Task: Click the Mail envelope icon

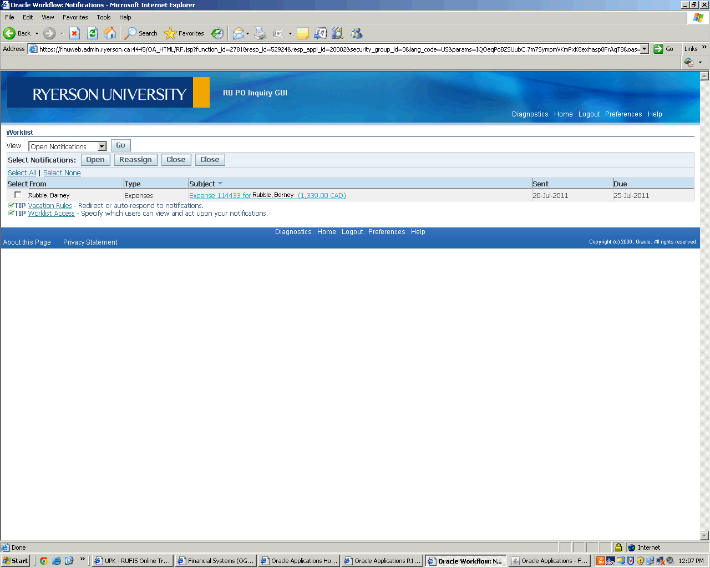Action: tap(238, 33)
